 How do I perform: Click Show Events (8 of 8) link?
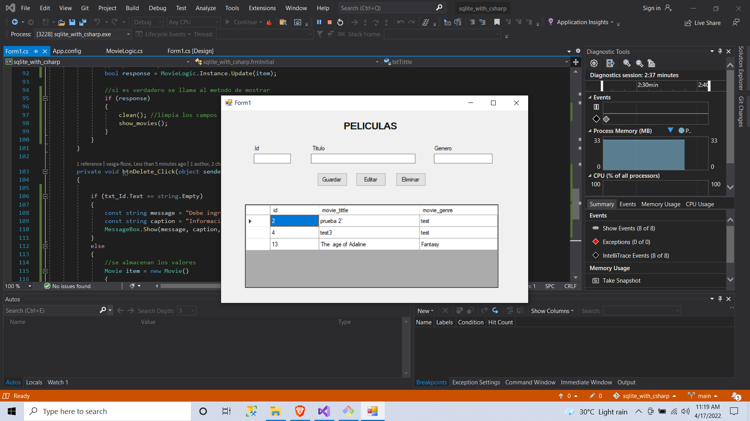click(629, 228)
